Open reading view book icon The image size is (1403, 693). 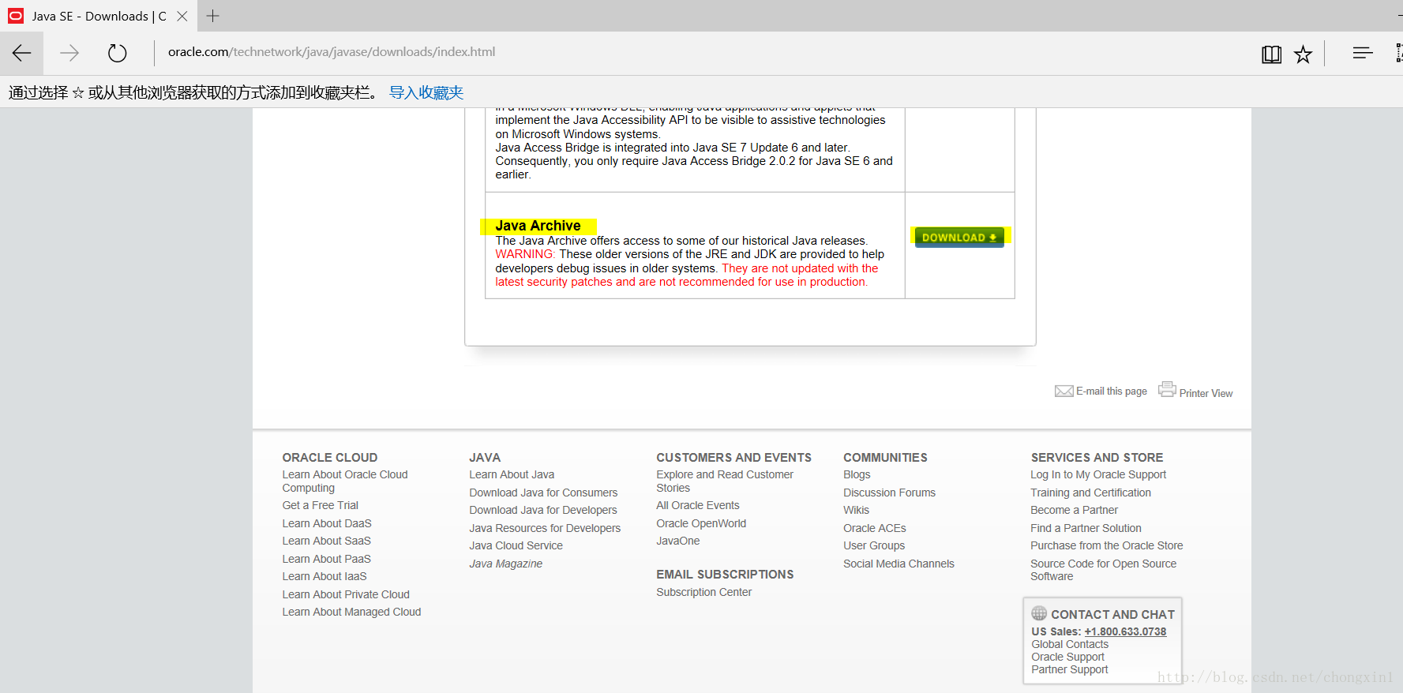(1271, 54)
